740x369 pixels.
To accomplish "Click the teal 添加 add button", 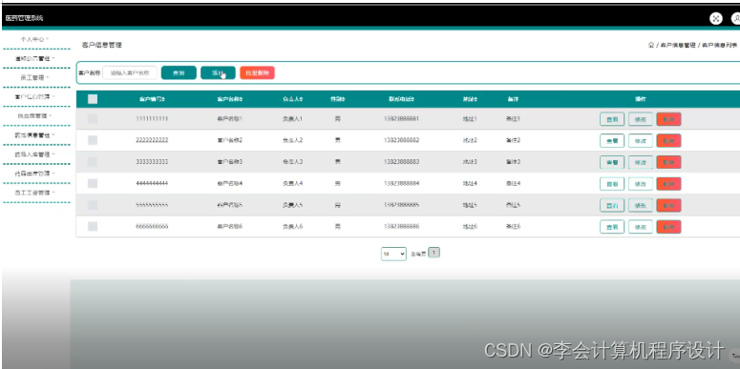I will [218, 73].
